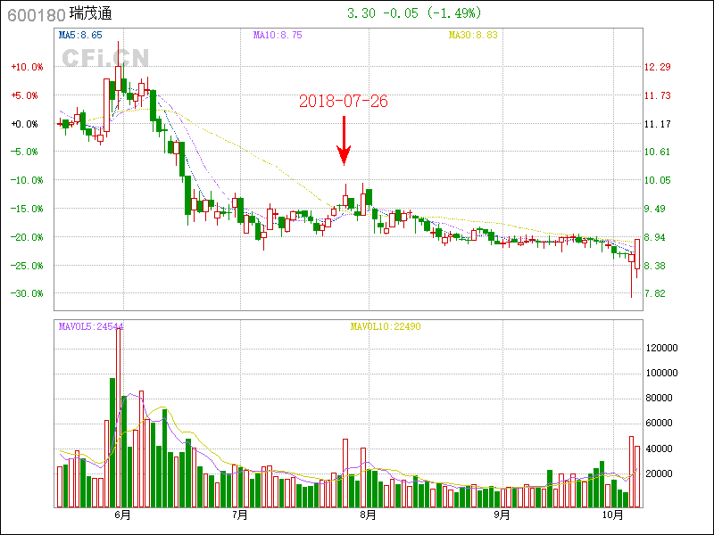Click the 8月 label on the time axis
The height and width of the screenshot is (535, 714).
click(368, 515)
